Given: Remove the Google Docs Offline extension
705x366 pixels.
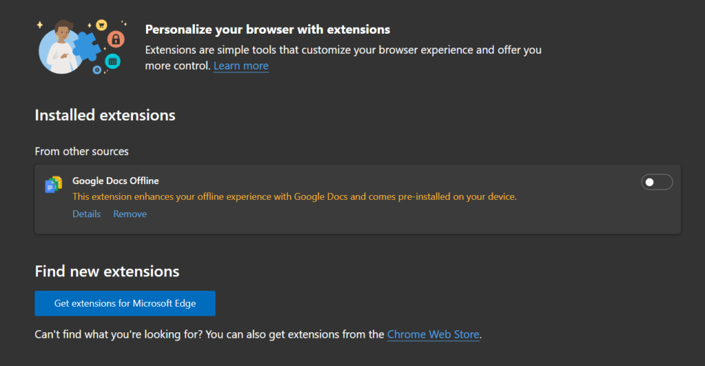Looking at the screenshot, I should [130, 214].
